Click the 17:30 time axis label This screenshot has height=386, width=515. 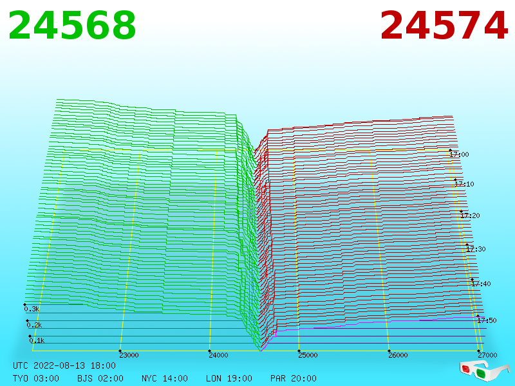click(476, 249)
